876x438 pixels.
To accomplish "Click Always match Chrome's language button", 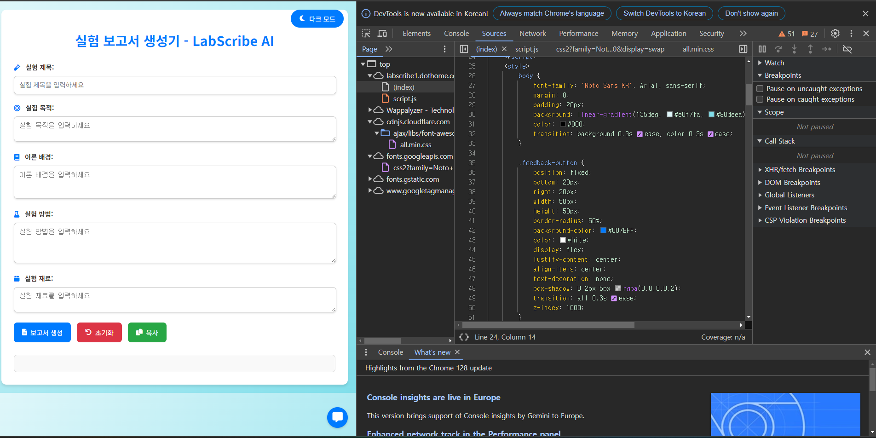I will pos(552,13).
